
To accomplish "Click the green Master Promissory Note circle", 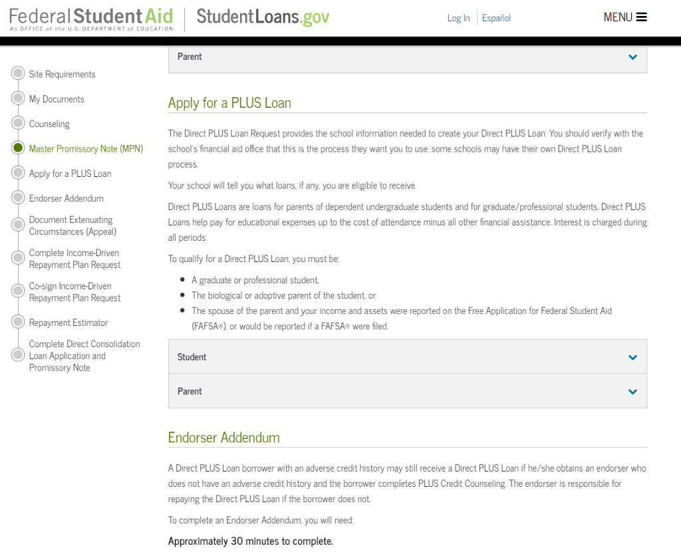I will click(18, 148).
